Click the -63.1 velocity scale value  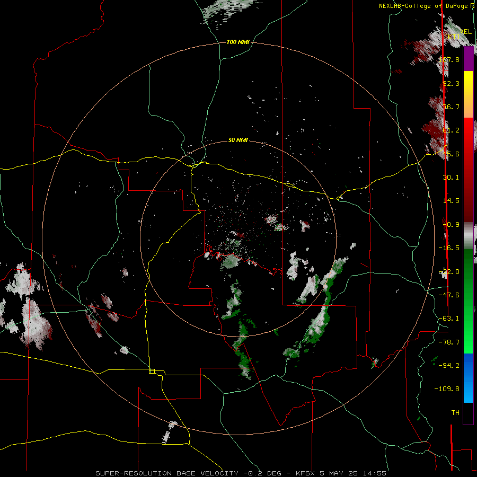click(449, 319)
